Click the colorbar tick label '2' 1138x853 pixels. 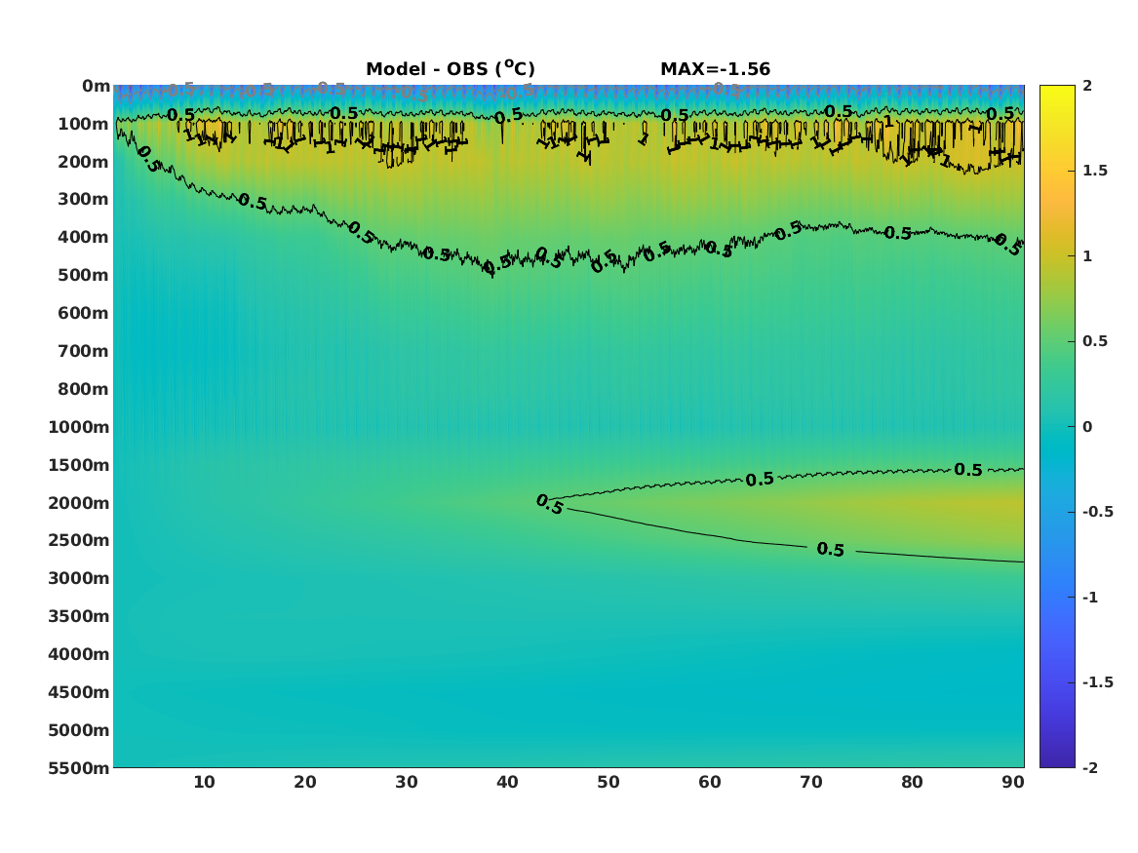pos(1087,86)
